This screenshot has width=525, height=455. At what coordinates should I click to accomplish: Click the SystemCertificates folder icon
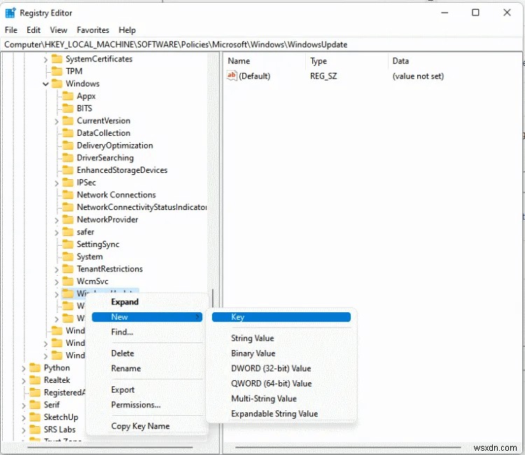click(x=57, y=59)
